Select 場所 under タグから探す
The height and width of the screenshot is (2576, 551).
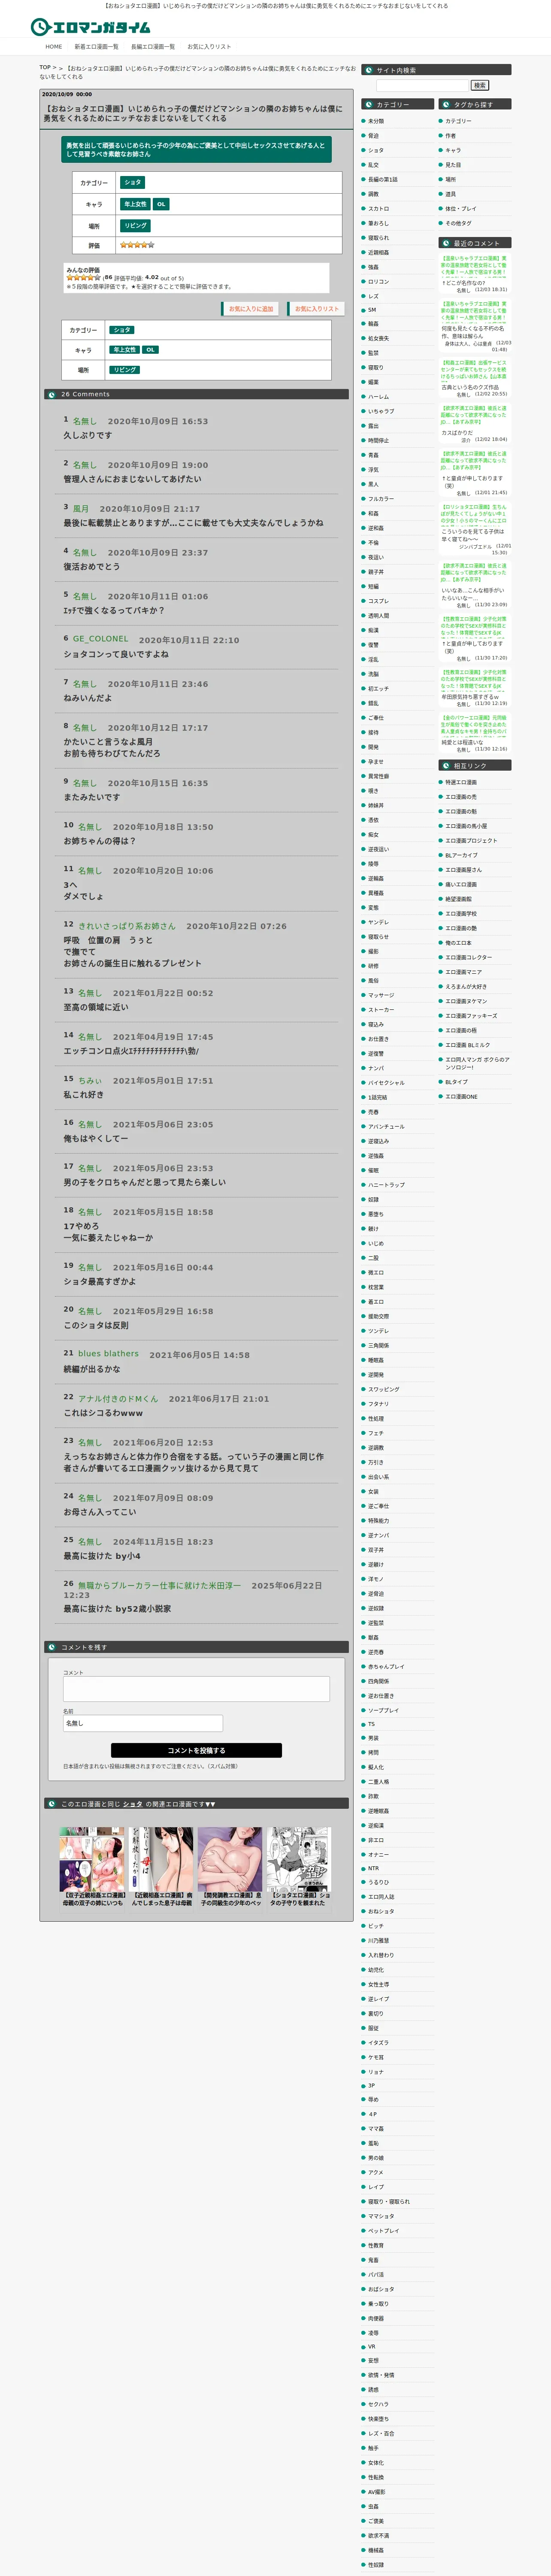(x=450, y=180)
